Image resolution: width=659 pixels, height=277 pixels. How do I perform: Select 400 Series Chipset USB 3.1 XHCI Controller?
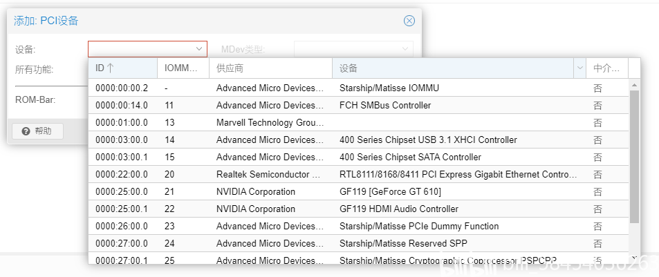tap(428, 140)
